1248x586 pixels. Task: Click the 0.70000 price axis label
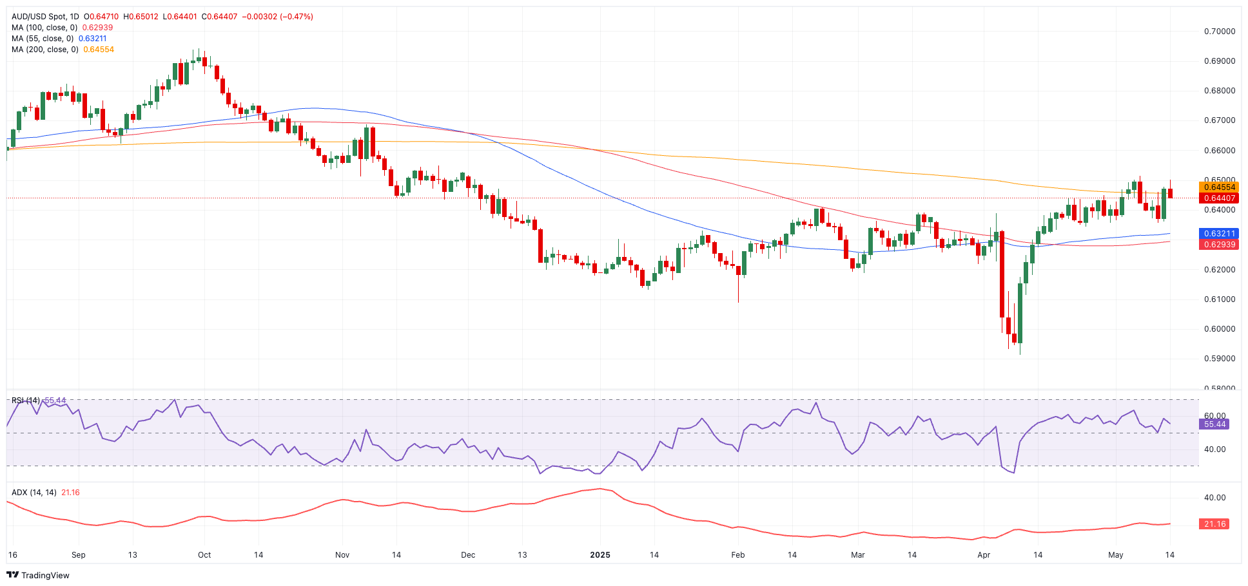pos(1220,32)
